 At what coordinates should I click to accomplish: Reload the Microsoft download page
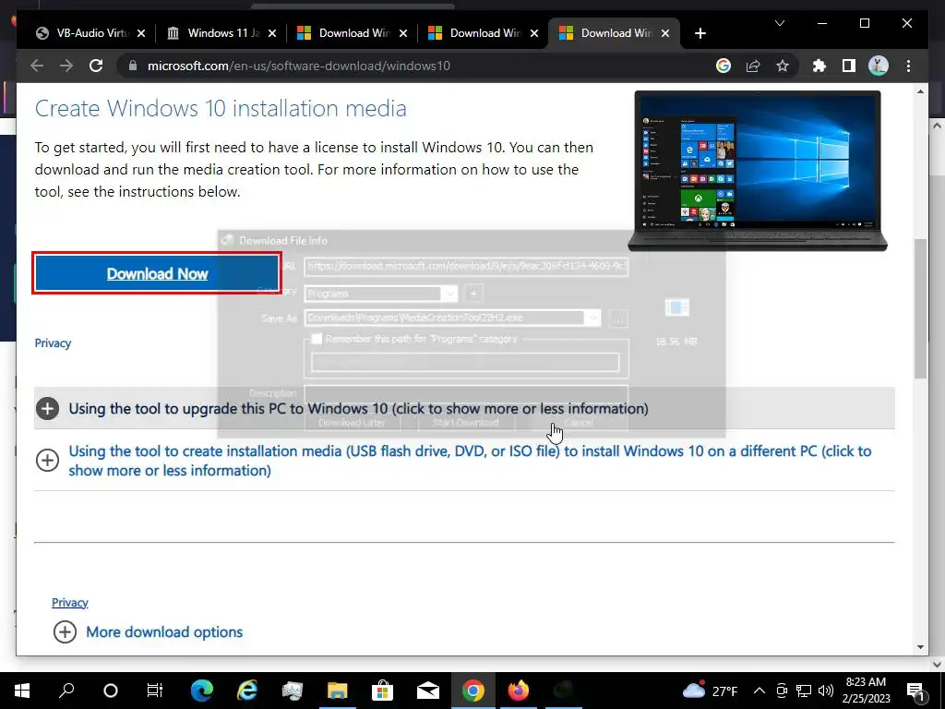[x=96, y=66]
